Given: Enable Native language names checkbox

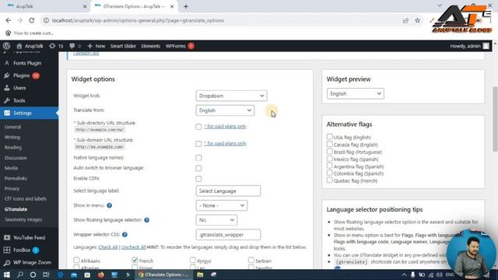Looking at the screenshot, I should (198, 158).
